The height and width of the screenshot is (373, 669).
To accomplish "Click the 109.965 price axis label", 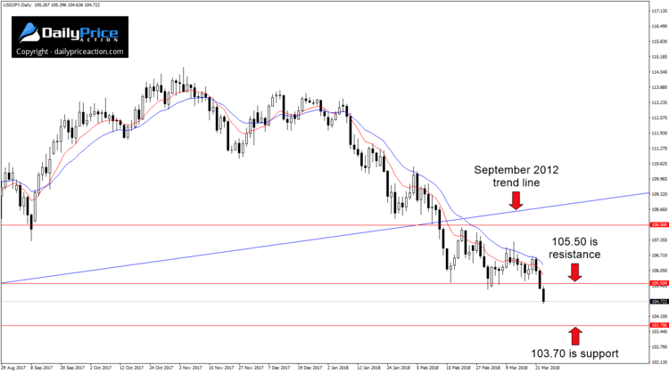I will pyautogui.click(x=659, y=179).
